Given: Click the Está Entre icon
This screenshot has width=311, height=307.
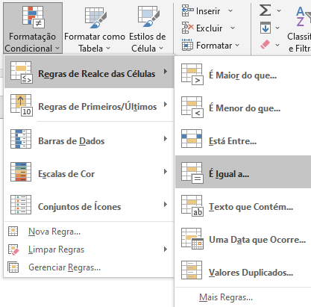Looking at the screenshot, I should 192,138.
